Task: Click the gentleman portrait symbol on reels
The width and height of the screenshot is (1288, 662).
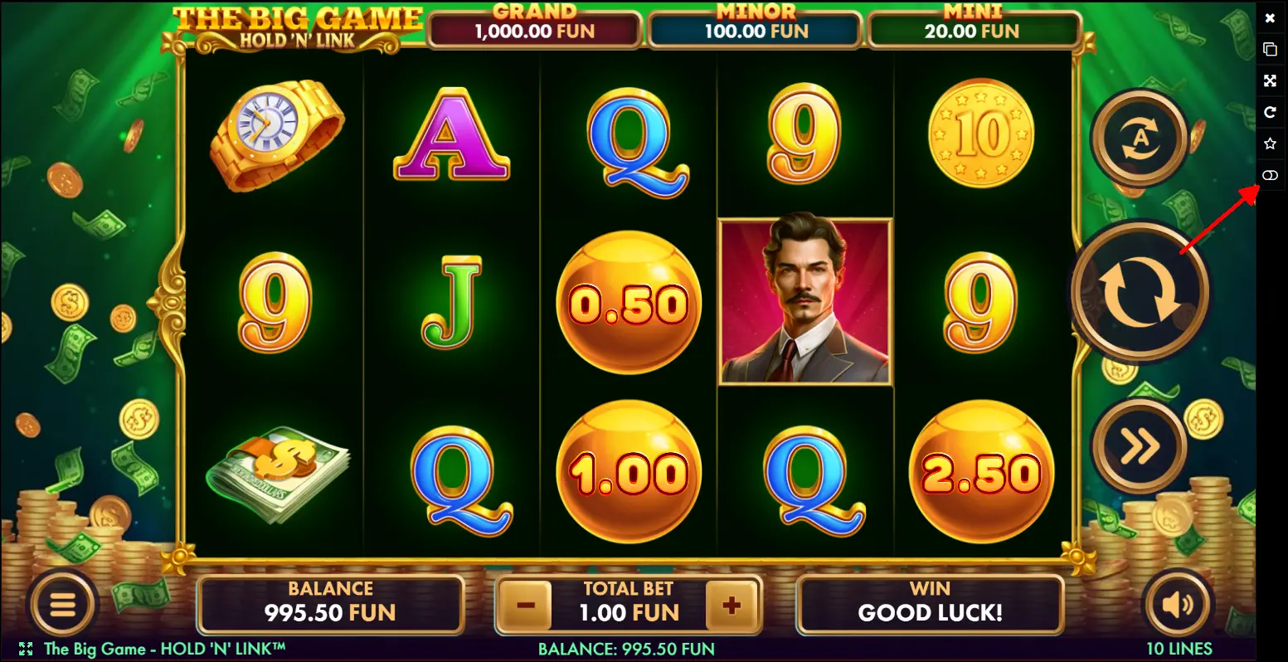Action: tap(804, 302)
